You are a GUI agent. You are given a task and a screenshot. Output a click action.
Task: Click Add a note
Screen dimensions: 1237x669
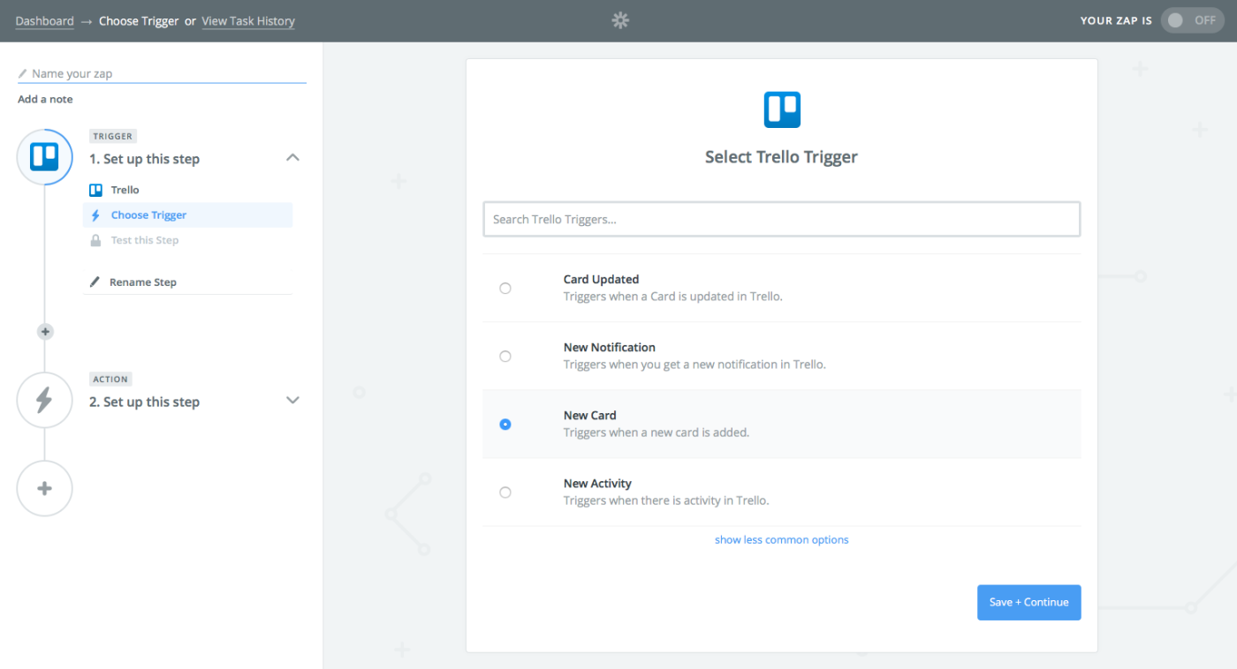click(x=45, y=99)
